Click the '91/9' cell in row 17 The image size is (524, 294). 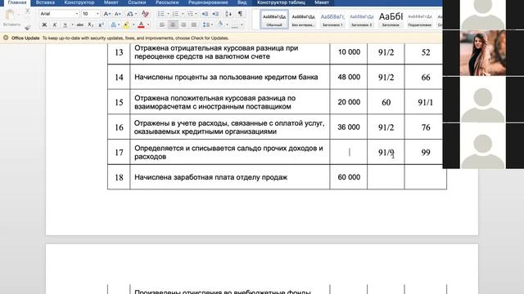386,153
